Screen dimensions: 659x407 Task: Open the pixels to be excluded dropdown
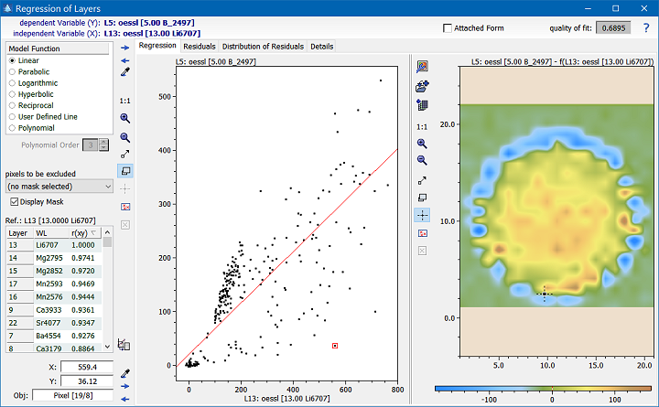click(59, 186)
